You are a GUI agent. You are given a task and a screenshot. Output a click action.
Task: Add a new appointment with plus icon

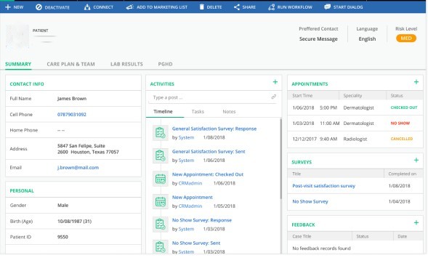pyautogui.click(x=416, y=82)
